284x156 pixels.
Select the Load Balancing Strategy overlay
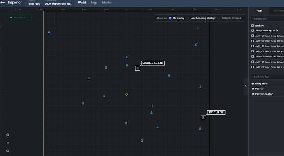(x=187, y=18)
